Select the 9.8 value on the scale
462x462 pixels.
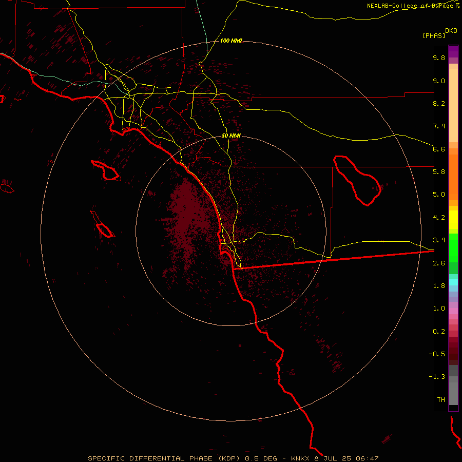(x=439, y=57)
